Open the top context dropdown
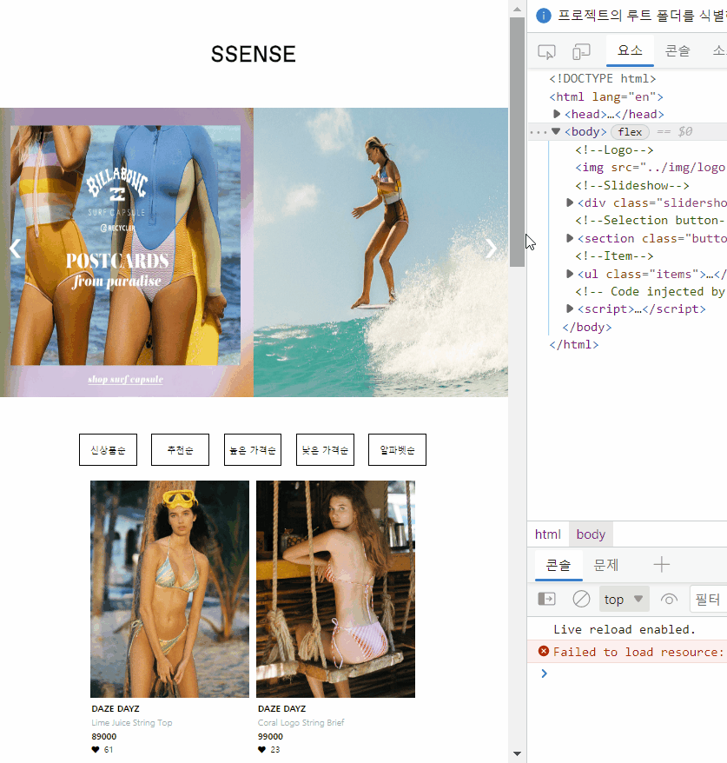 [624, 599]
